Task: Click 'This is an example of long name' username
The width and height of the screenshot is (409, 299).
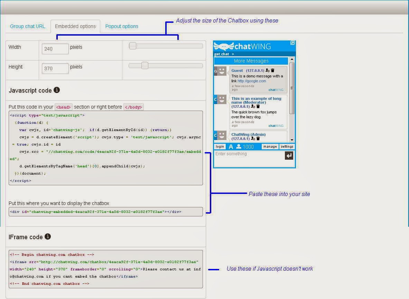Action: pos(256,100)
